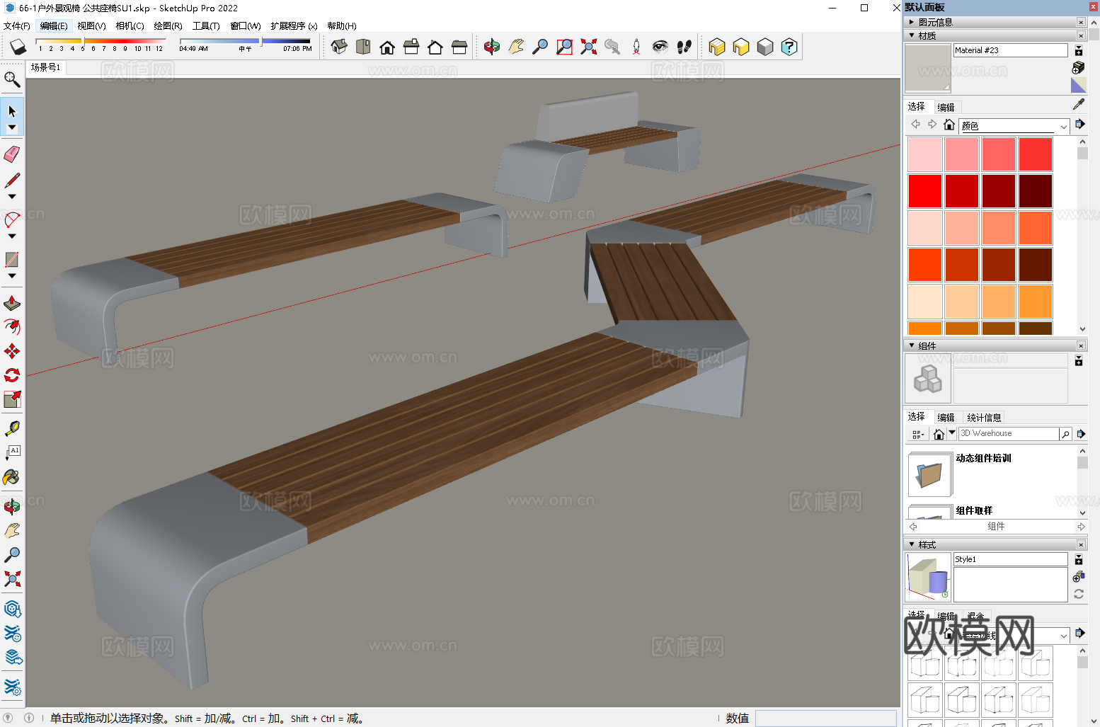Viewport: 1100px width, 727px height.
Task: Open the 相机(C) menu
Action: (130, 26)
